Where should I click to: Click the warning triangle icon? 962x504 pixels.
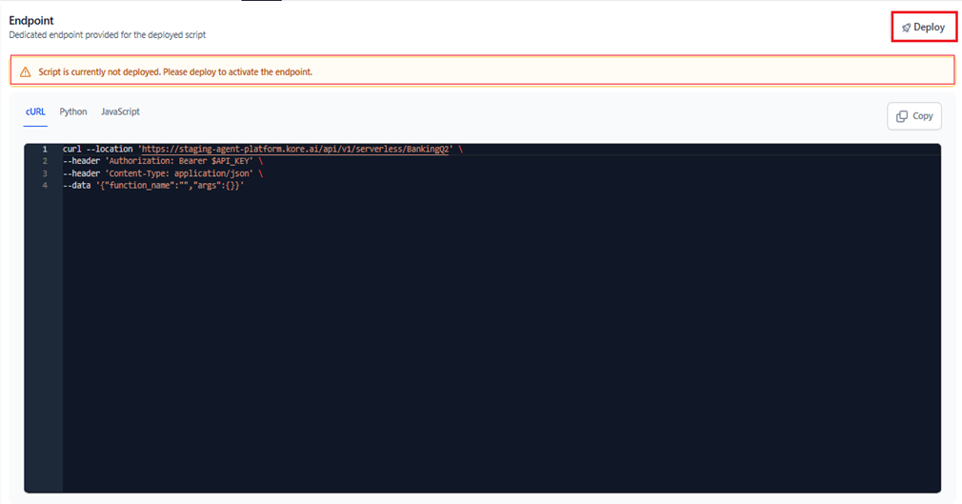click(25, 71)
